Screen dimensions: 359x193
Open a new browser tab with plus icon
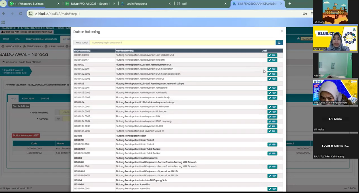pyautogui.click(x=290, y=4)
